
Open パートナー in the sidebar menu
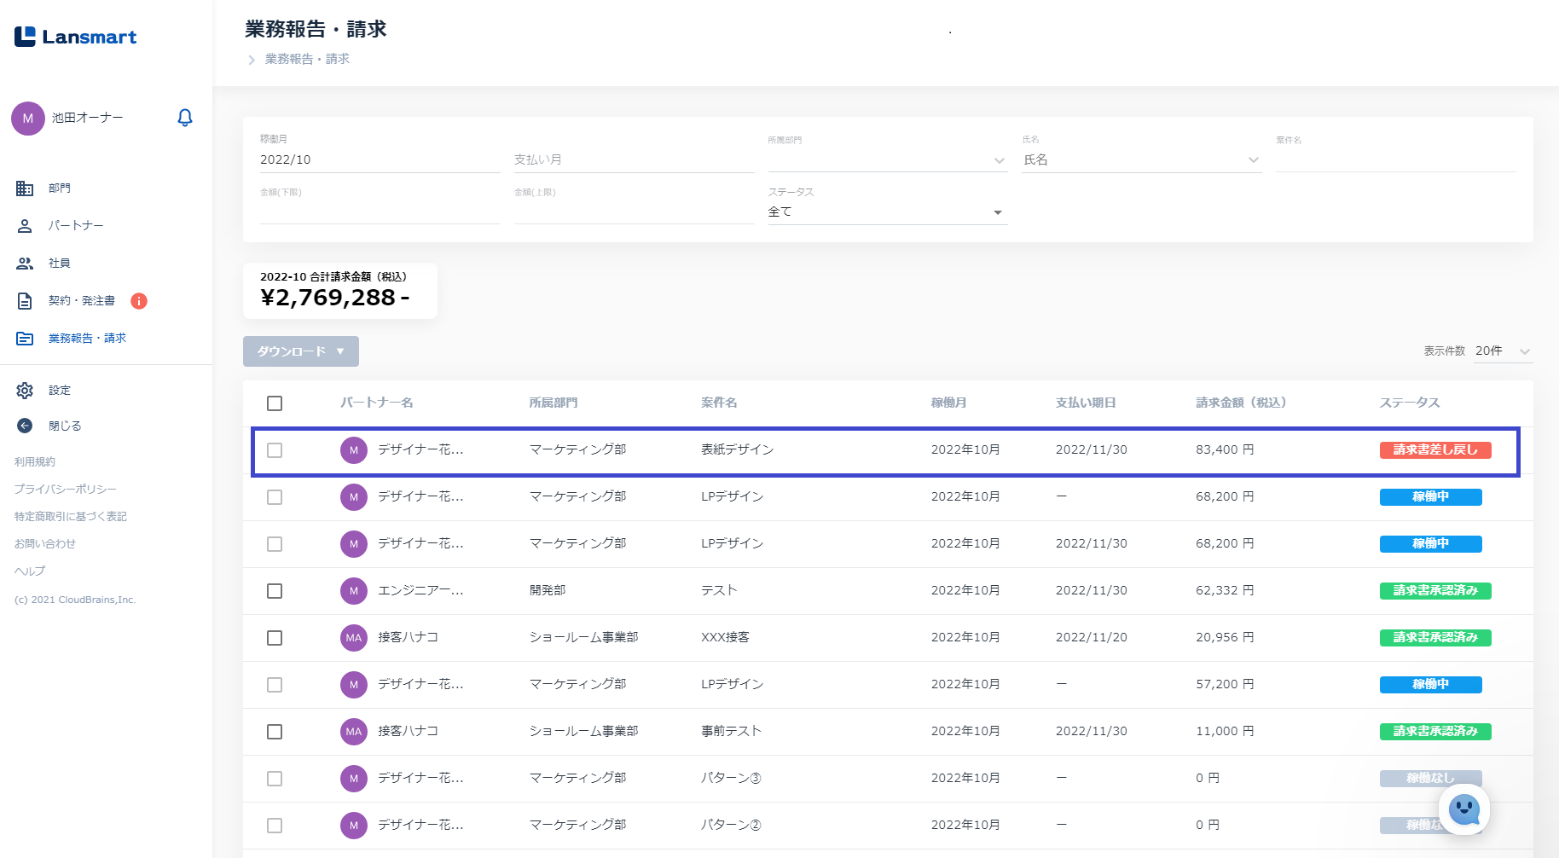[x=76, y=226]
